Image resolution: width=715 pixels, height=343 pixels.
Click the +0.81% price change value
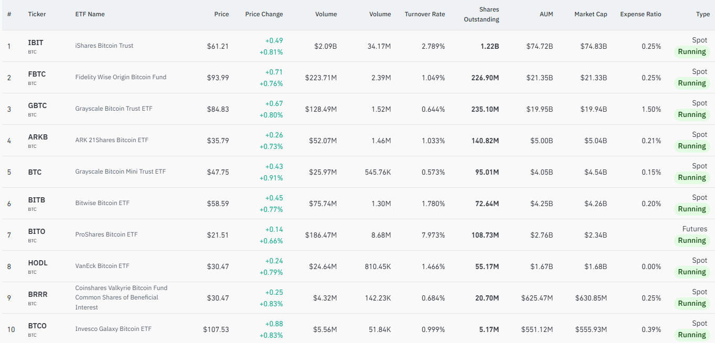coord(271,52)
